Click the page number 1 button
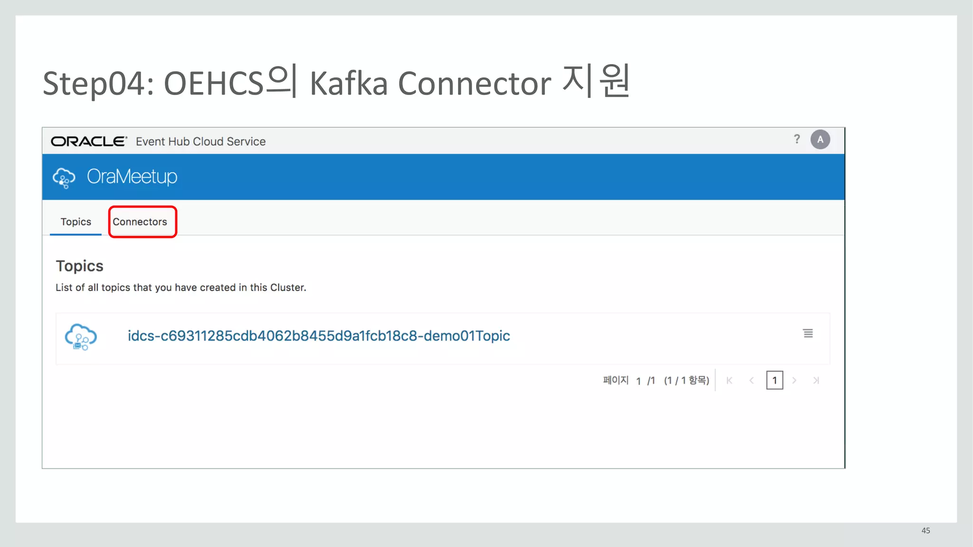This screenshot has width=973, height=547. click(774, 380)
